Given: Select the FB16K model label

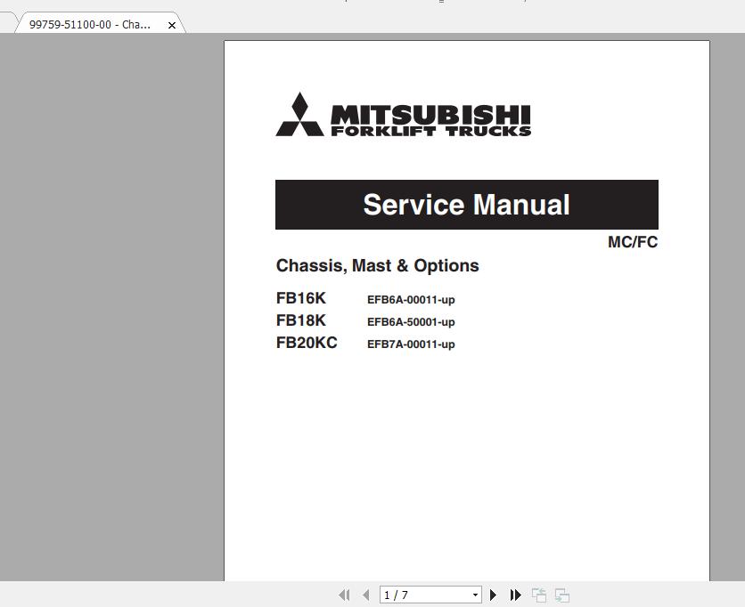Looking at the screenshot, I should (301, 300).
